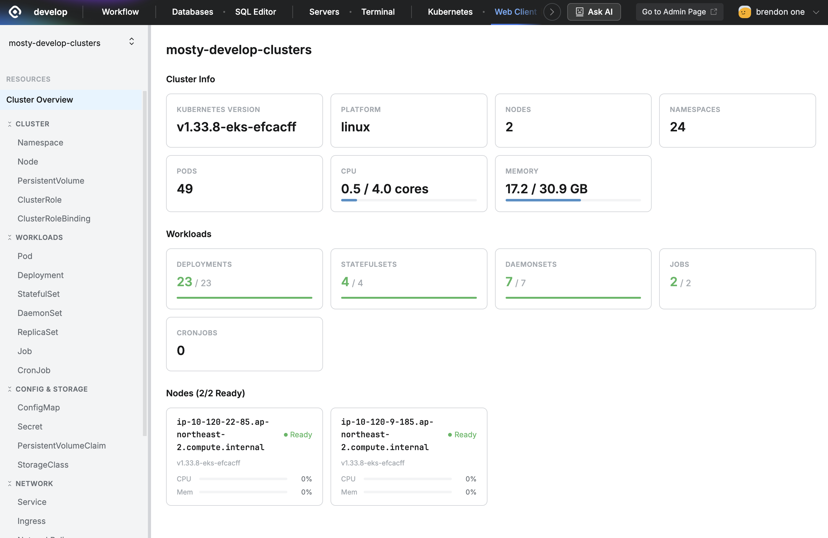Click the Memory usage progress bar
This screenshot has height=538, width=828.
(x=573, y=200)
